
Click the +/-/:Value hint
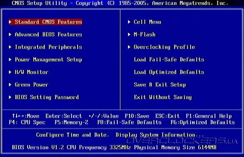(x=103, y=116)
